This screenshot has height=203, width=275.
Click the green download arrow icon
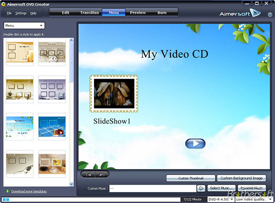(x=7, y=191)
